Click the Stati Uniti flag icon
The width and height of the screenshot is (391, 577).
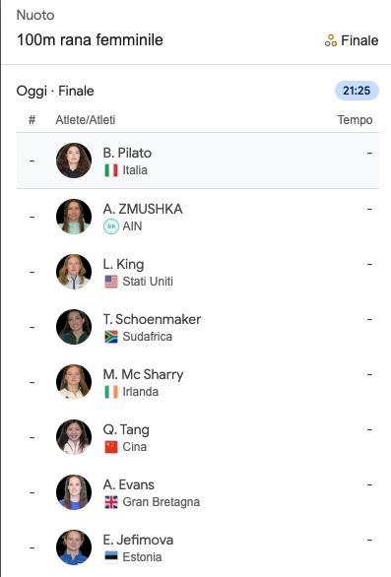(111, 282)
